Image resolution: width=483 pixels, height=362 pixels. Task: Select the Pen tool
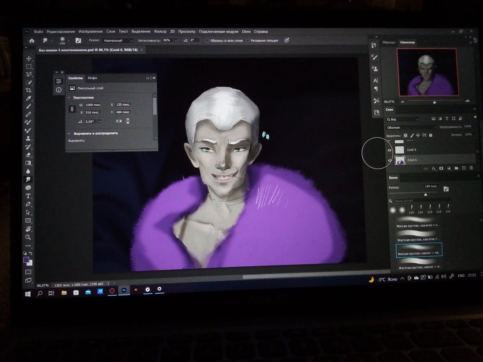click(29, 204)
